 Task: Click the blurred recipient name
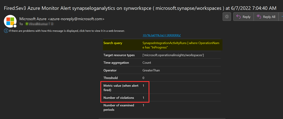point(40,24)
